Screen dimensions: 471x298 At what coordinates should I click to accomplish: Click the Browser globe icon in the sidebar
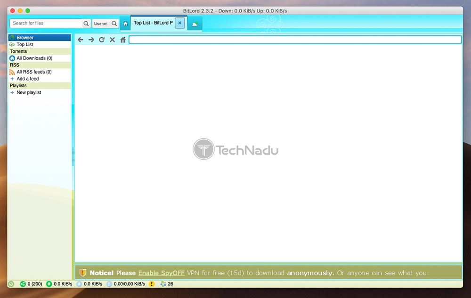(12, 38)
